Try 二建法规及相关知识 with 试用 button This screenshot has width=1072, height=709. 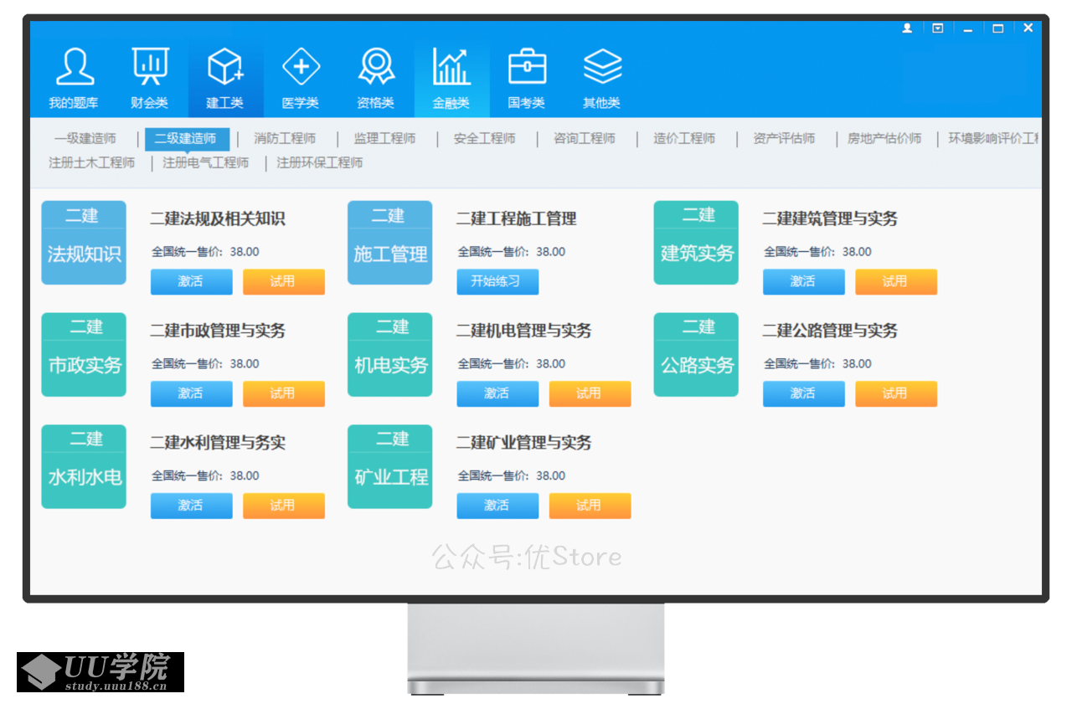283,282
